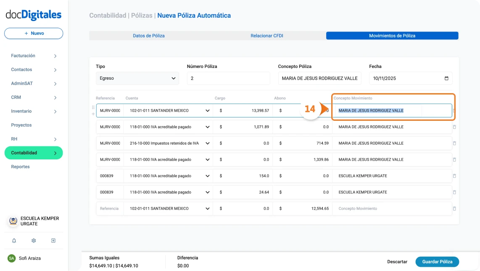The width and height of the screenshot is (480, 271).
Task: Remove the last SANTANDER MEXICO row with its trash icon
Action: [x=454, y=208]
